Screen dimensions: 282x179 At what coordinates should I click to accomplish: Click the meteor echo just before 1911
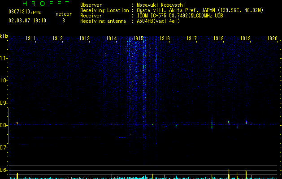pyautogui.click(x=17, y=123)
